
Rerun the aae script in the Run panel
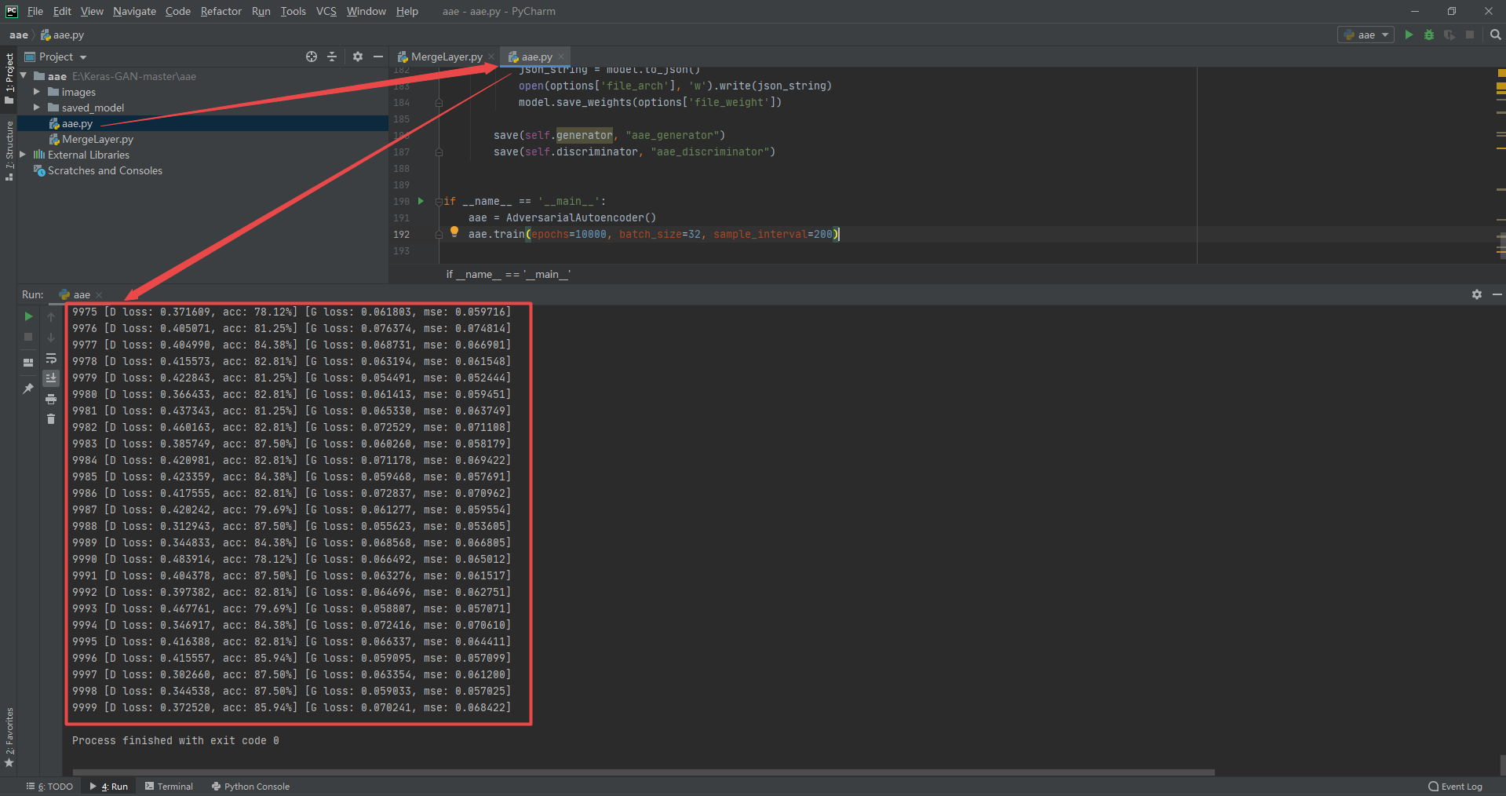(x=28, y=316)
